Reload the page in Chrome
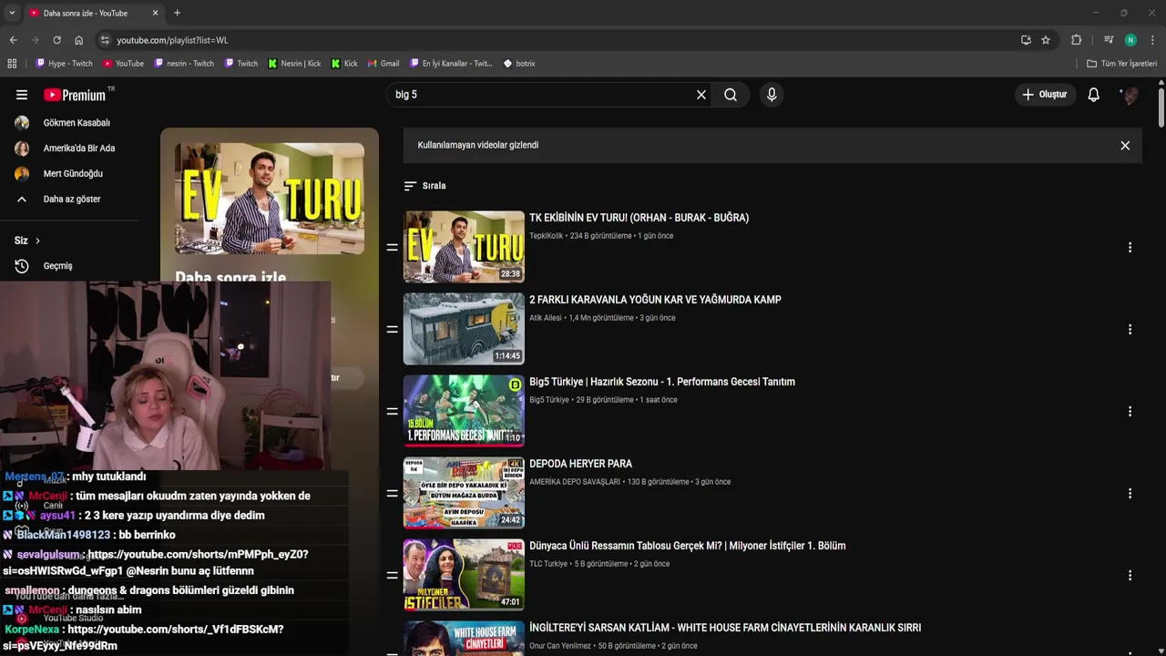This screenshot has width=1166, height=656. [56, 40]
